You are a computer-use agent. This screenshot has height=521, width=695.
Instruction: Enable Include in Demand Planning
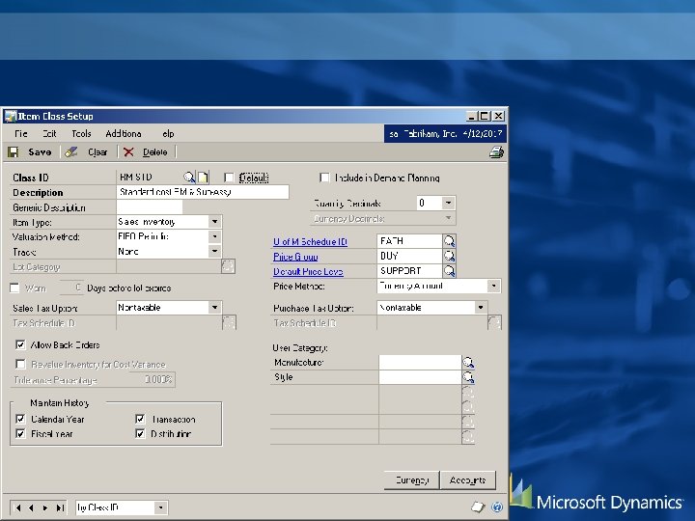(324, 178)
